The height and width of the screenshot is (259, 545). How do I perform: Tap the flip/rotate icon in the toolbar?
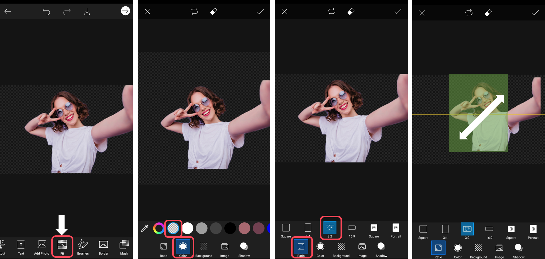194,11
